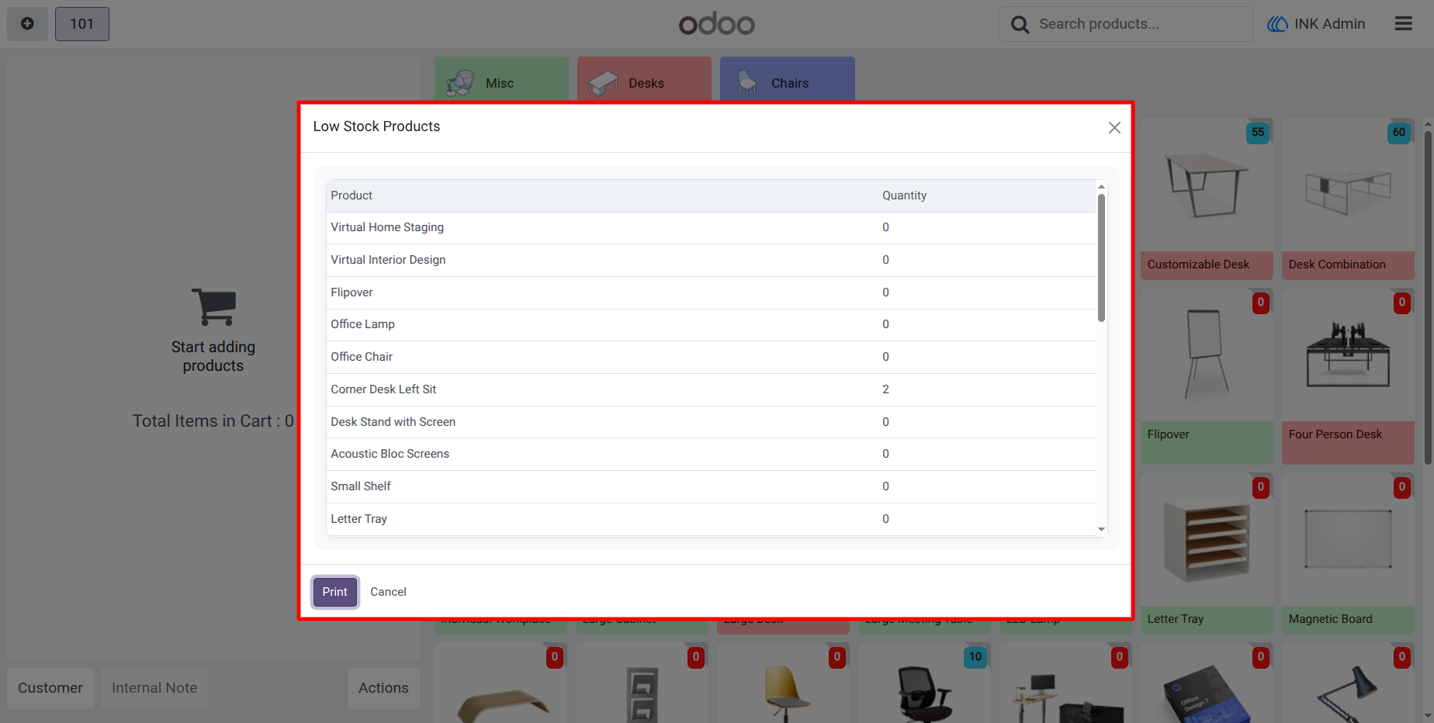Click the low stock table scrollbar thumb
Screen dimensions: 1434x723
(x=1101, y=258)
